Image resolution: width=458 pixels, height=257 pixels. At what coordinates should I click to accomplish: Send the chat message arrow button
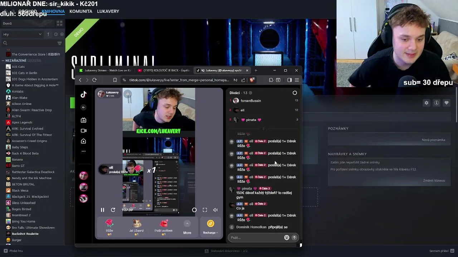click(294, 237)
